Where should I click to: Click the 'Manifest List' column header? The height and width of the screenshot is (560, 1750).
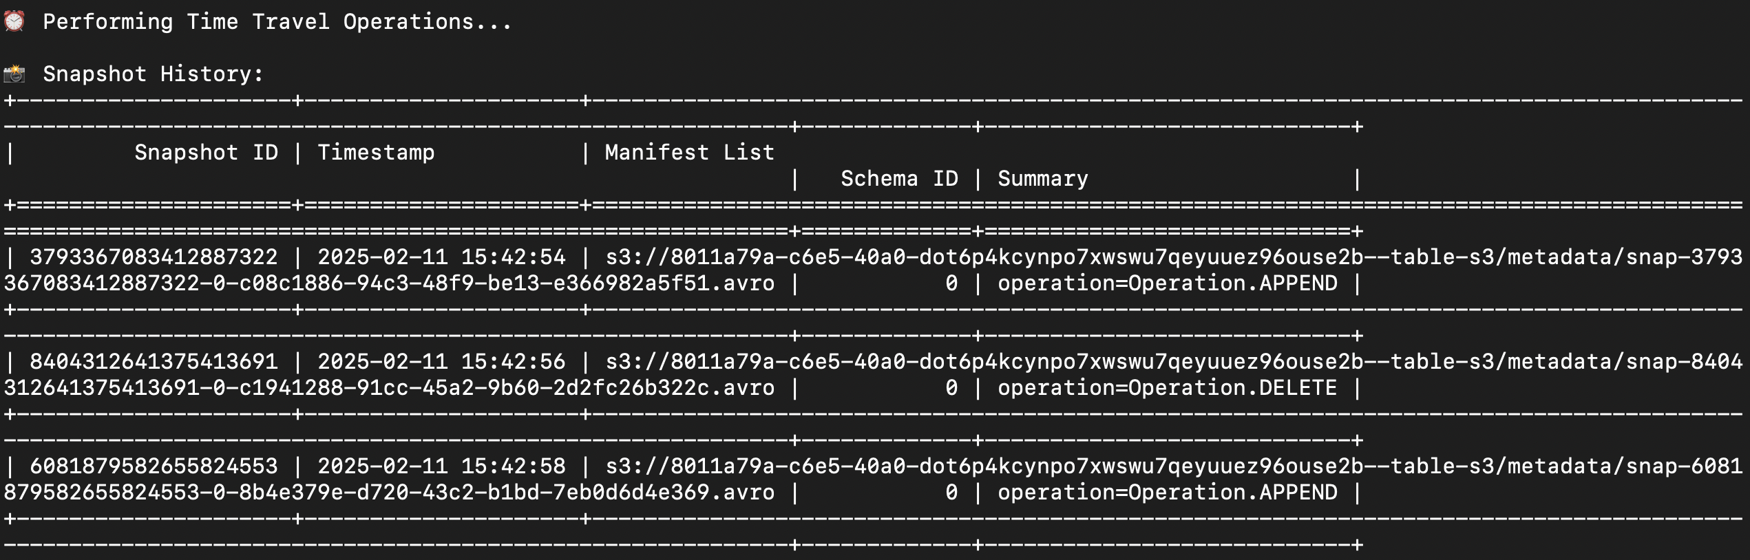689,153
